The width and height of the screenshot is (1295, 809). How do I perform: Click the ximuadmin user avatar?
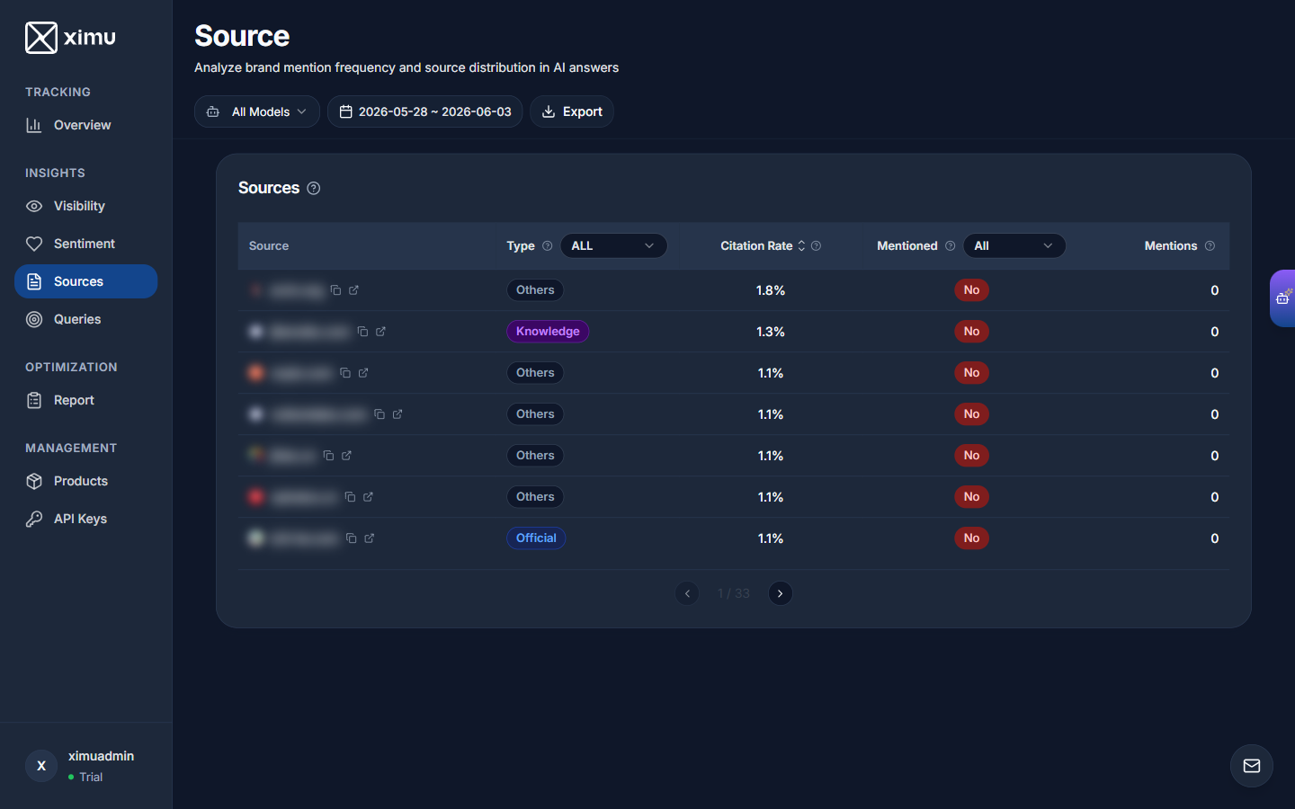click(x=41, y=766)
